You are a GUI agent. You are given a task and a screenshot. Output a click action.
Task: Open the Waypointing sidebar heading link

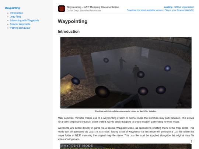pos(12,8)
